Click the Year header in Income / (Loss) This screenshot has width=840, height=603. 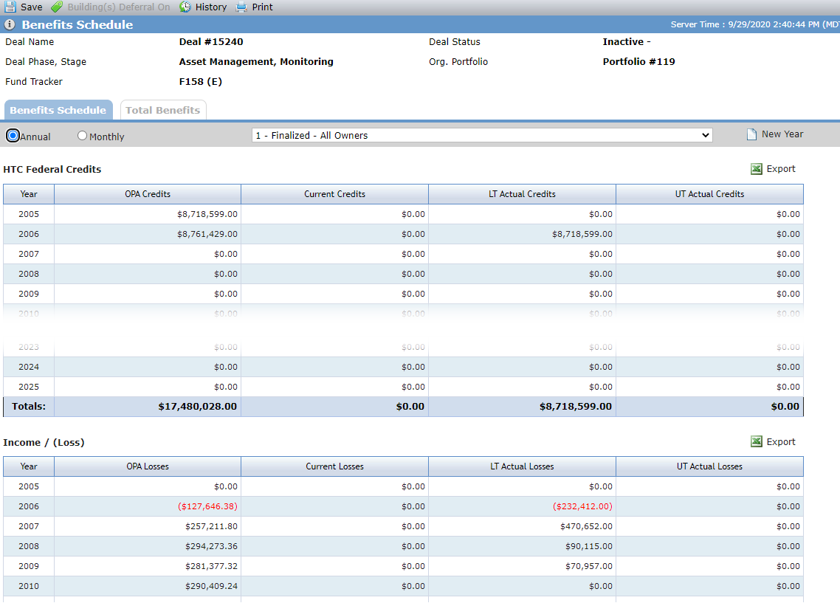(x=28, y=466)
